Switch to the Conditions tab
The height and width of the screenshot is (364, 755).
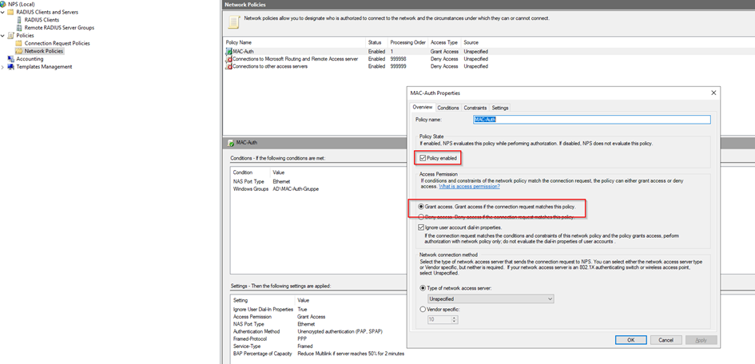point(448,108)
